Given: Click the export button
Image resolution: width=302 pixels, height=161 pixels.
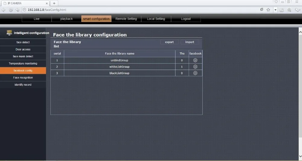Looking at the screenshot, I should click(169, 42).
